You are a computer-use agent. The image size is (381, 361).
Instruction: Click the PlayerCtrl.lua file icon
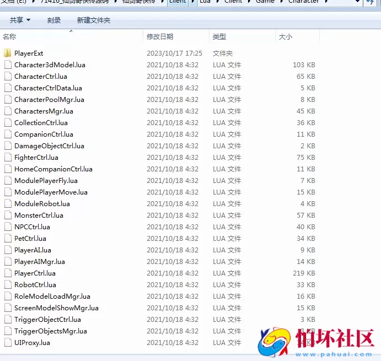point(8,273)
